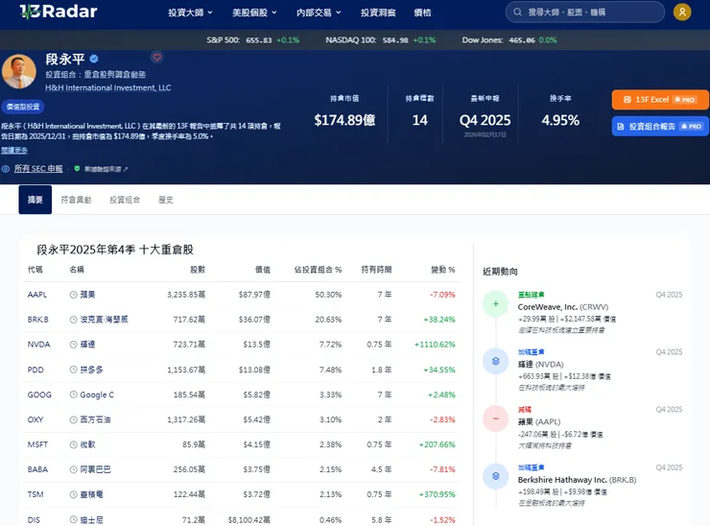
Task: Click the stack icon for 輝達 (NVDA) activity
Action: pos(495,361)
